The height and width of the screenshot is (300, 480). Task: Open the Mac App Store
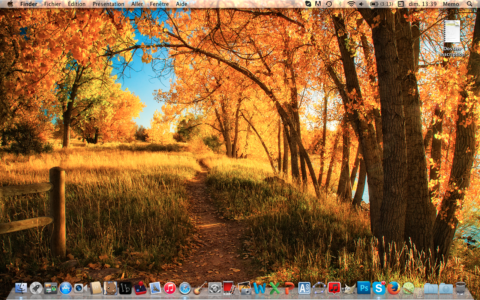click(66, 288)
